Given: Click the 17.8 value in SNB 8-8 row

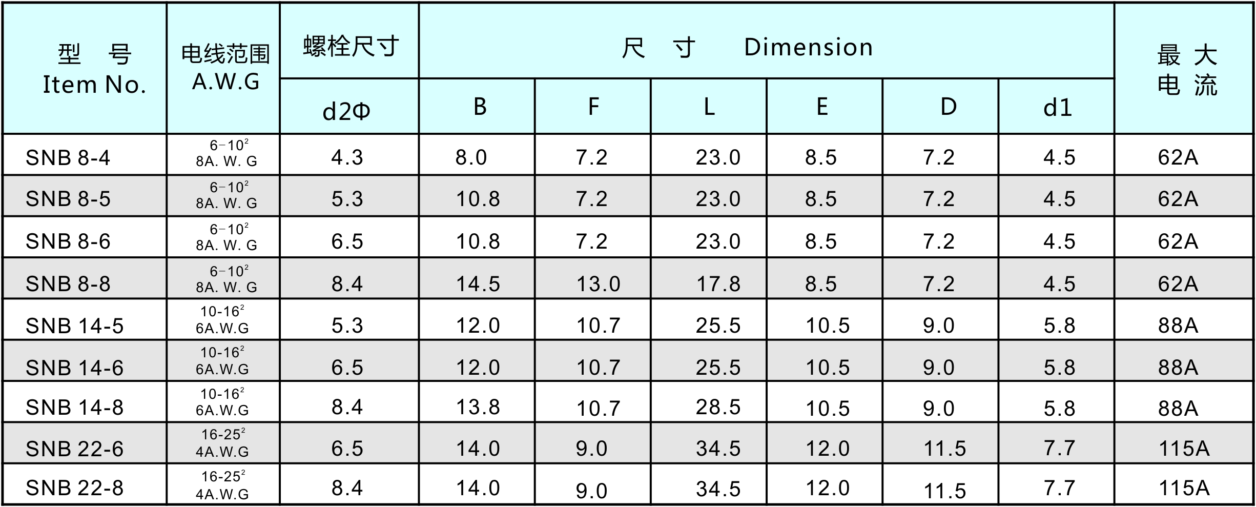Looking at the screenshot, I should pyautogui.click(x=718, y=283).
